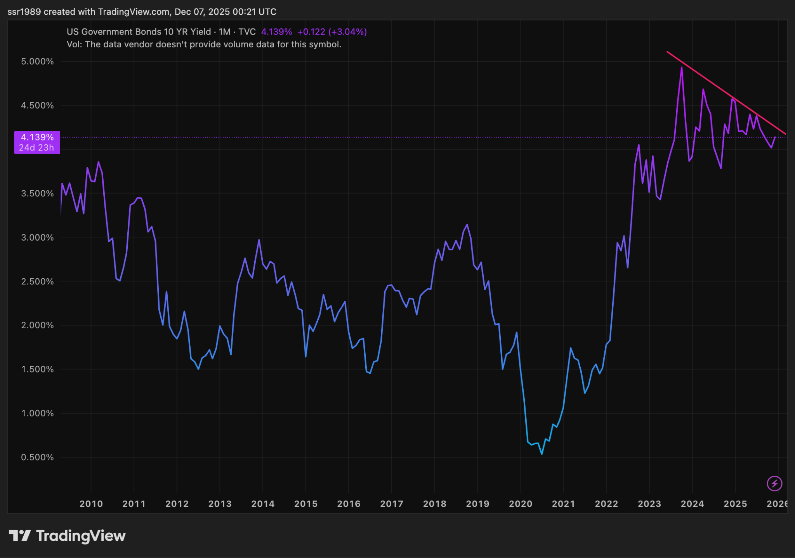Click the lightning bolt icon in chart corner
Image resolution: width=795 pixels, height=558 pixels.
click(774, 483)
